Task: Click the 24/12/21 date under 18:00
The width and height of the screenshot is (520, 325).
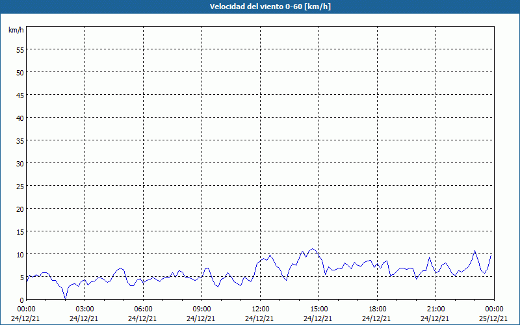Action: tap(376, 318)
